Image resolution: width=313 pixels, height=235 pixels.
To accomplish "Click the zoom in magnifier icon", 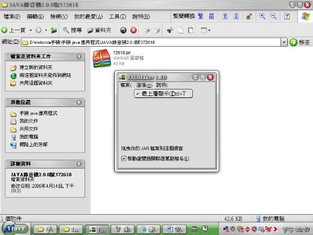I will [262, 16].
